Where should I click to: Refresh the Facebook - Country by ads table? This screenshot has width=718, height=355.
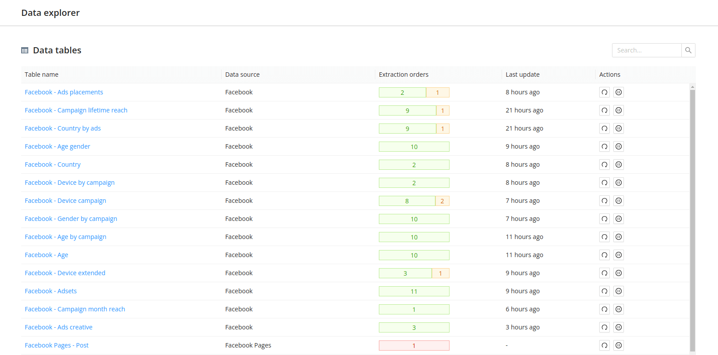click(605, 128)
